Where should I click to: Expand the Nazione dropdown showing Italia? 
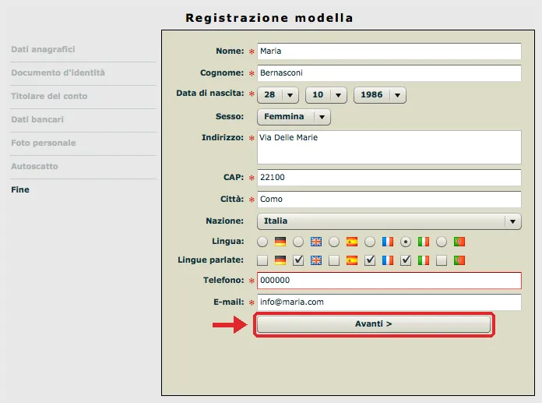(x=389, y=221)
